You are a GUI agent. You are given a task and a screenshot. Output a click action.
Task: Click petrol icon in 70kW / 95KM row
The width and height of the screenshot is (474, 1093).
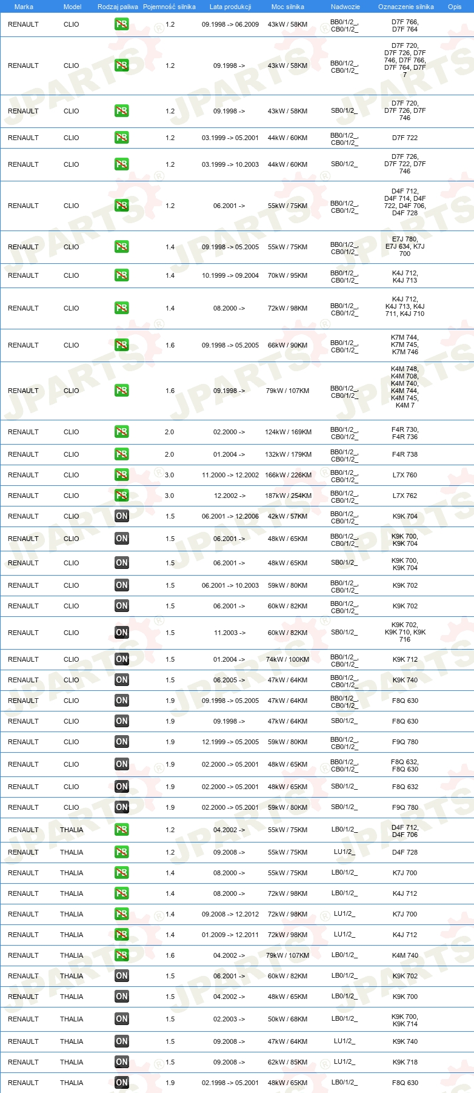coord(122,275)
